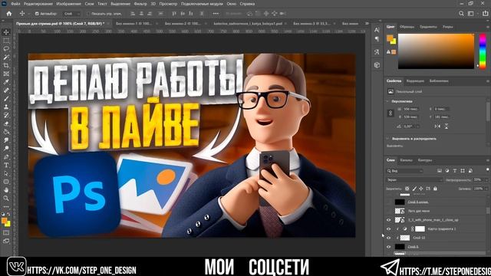The image size is (491, 276).
Task: Select the Eraser tool
Action: click(6, 123)
